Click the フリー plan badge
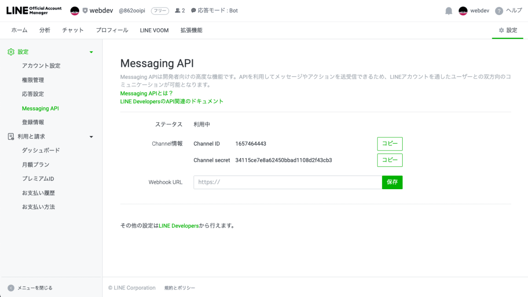Viewport: 528px width, 297px height. point(160,11)
